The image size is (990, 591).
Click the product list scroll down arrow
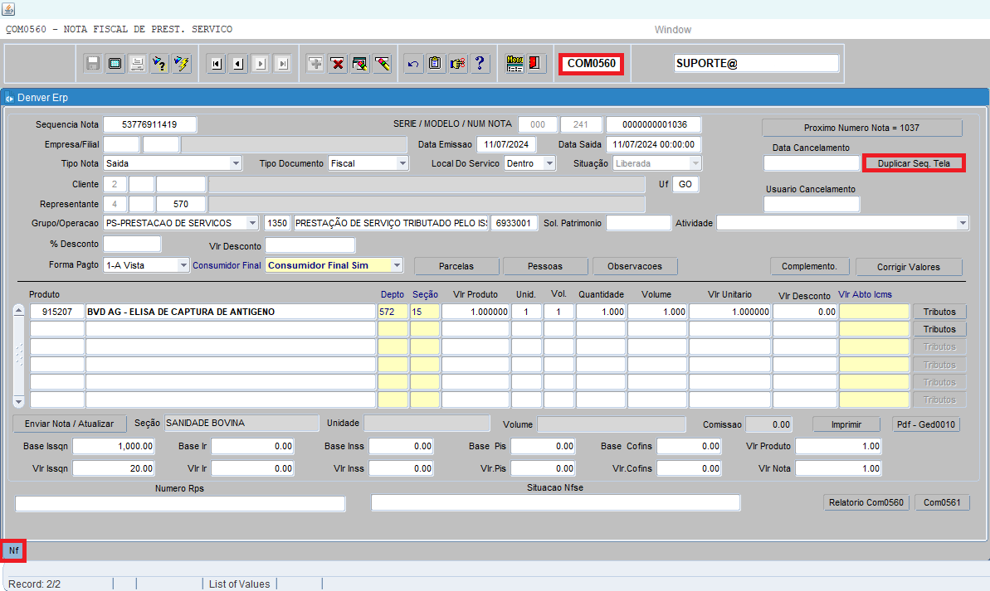click(18, 402)
